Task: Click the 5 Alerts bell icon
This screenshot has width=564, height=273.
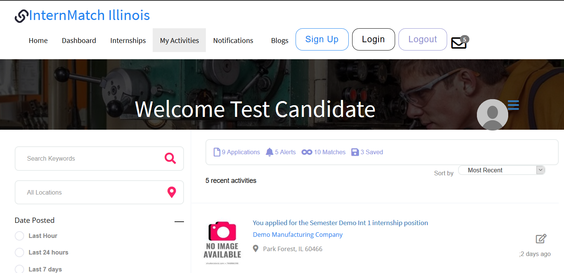Action: pyautogui.click(x=269, y=152)
